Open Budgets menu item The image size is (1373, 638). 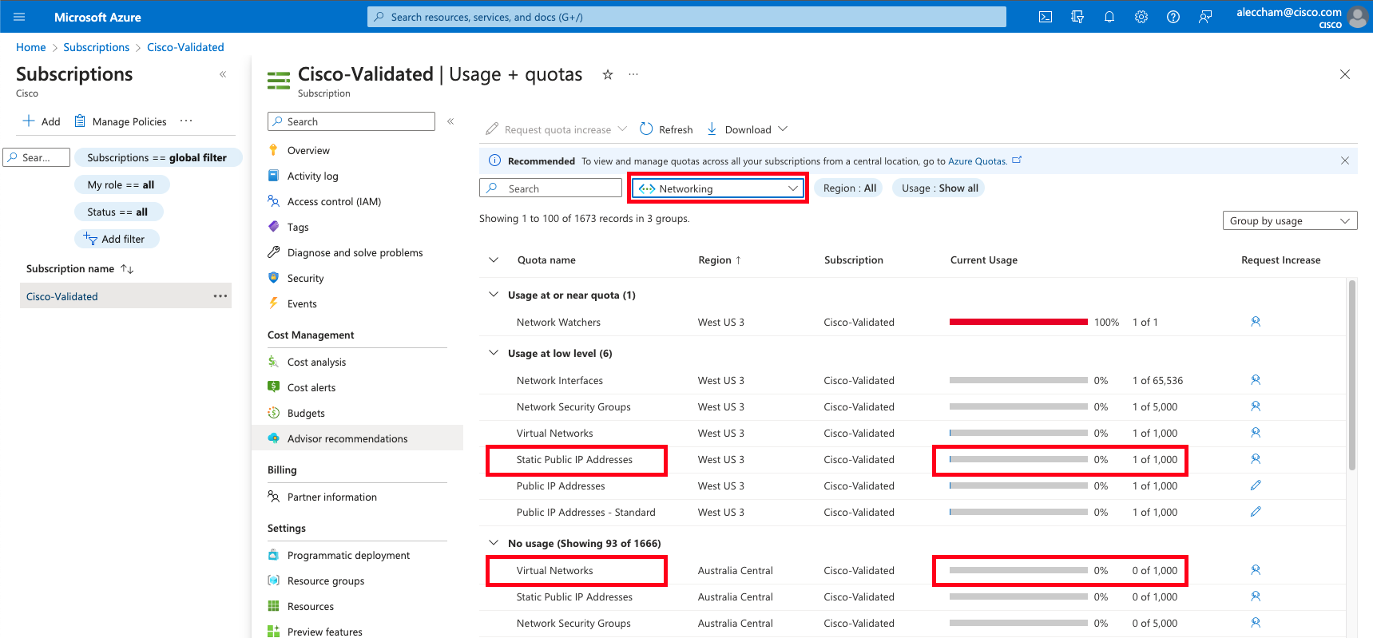tap(306, 413)
